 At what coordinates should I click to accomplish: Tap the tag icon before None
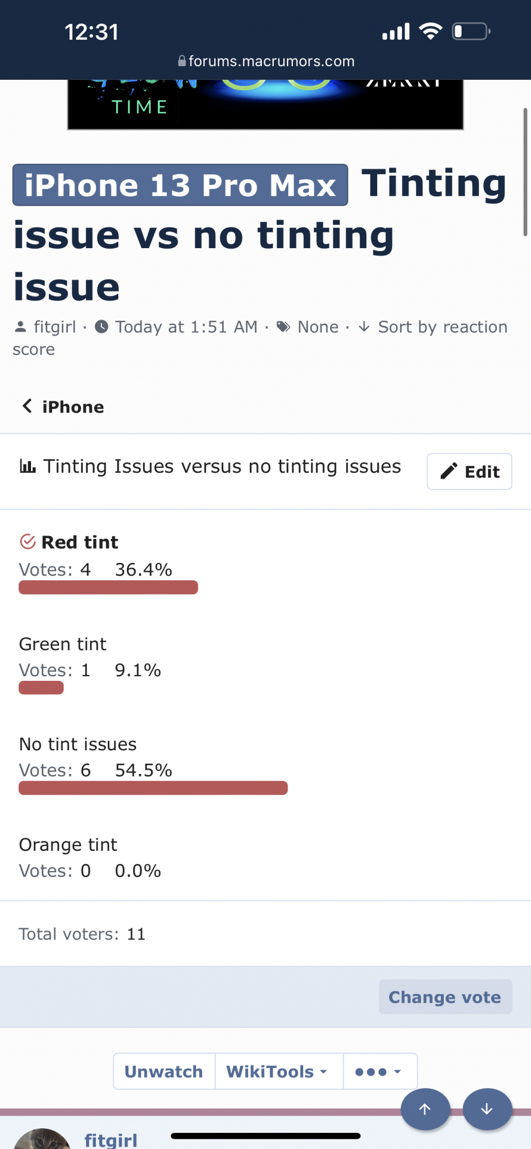point(283,327)
